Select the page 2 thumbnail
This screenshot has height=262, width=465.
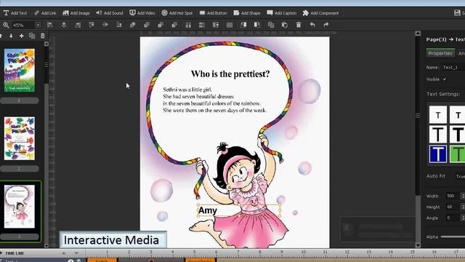(20, 138)
